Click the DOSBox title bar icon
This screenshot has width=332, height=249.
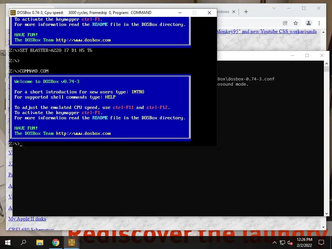click(x=13, y=13)
